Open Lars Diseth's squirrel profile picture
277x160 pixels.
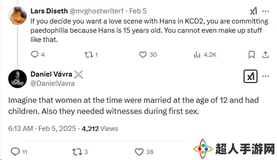[x=17, y=16]
